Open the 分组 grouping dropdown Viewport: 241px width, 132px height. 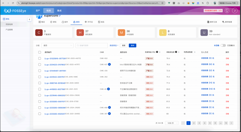tap(57, 45)
